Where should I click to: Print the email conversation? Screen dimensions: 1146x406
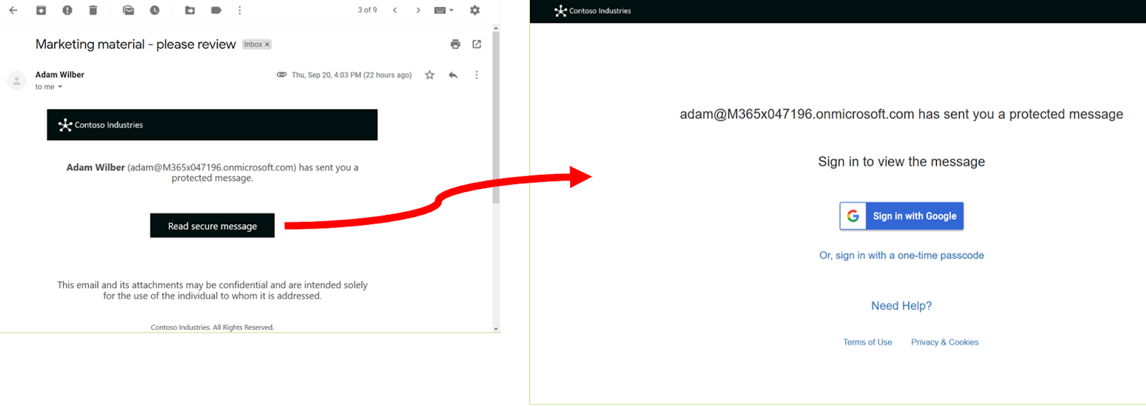tap(456, 44)
